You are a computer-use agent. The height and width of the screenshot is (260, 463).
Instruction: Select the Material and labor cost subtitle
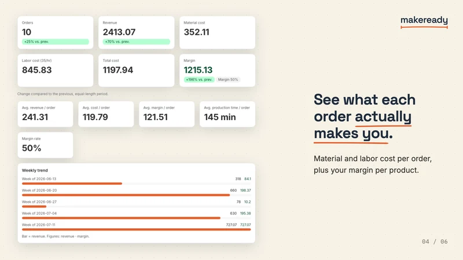pos(373,165)
